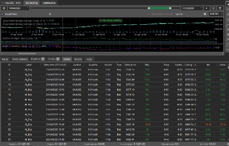Click the Exponential Moving Average (2) label

[x=31, y=24]
